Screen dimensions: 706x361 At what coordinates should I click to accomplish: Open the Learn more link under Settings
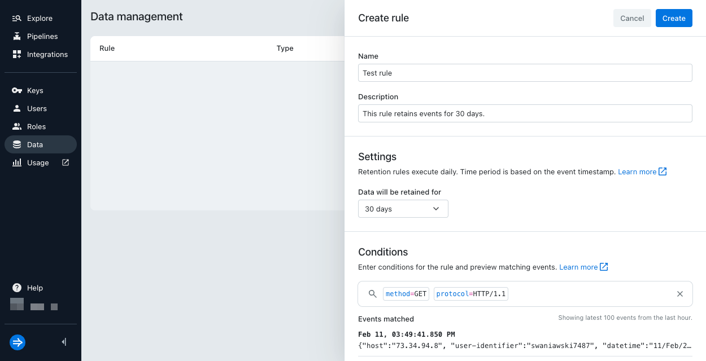pos(637,171)
